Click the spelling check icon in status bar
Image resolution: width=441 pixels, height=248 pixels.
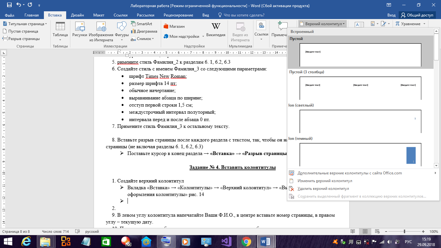[77, 232]
